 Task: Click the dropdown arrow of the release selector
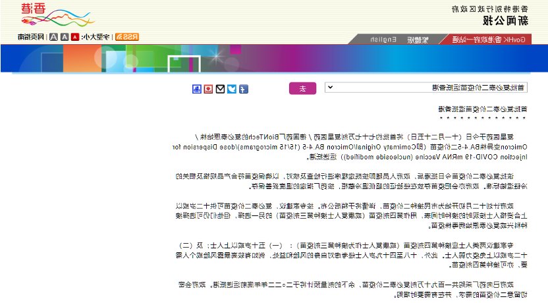coord(330,88)
